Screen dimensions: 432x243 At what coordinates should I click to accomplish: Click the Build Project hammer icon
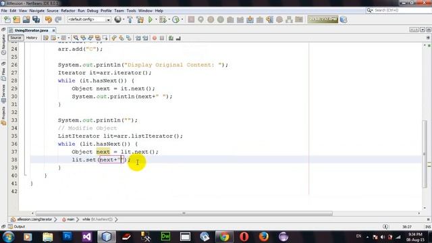click(x=130, y=20)
